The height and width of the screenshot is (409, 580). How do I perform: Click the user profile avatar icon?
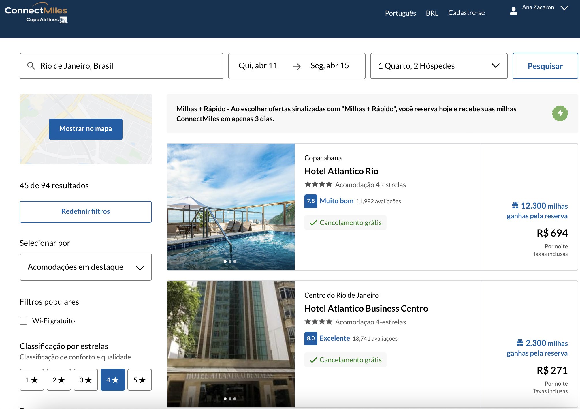pos(513,11)
